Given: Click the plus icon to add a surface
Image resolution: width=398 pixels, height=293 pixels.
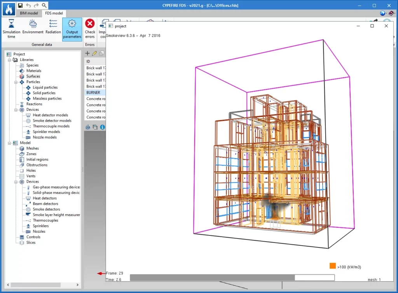Looking at the screenshot, I should pyautogui.click(x=87, y=53).
